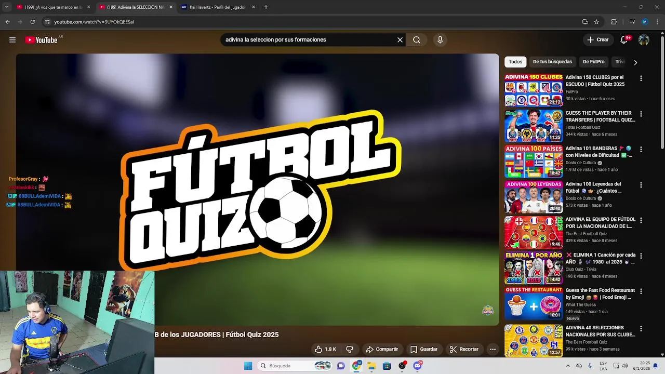This screenshot has width=665, height=374.
Task: Open the account avatar menu
Action: 644,40
